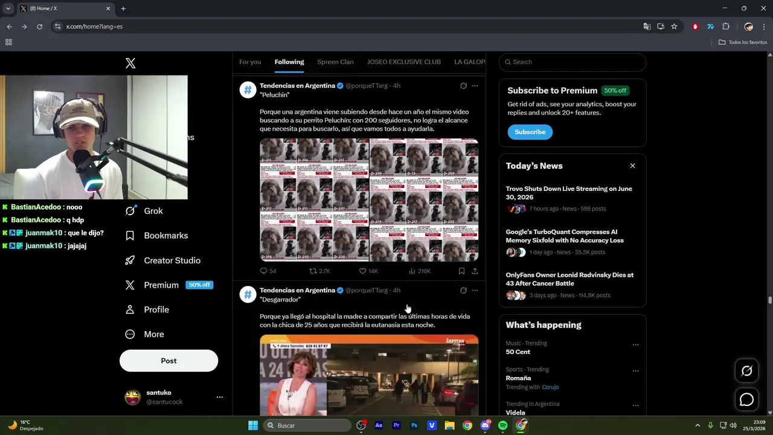
Task: Open more options for Romañia trend
Action: point(635,370)
